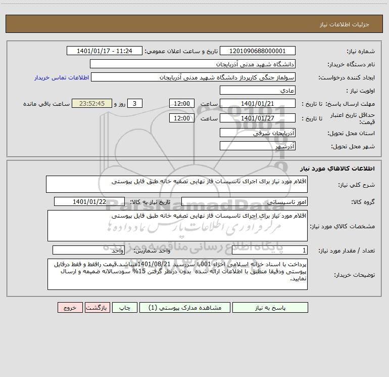The height and width of the screenshot is (377, 389).
Task: Click the 'مشخصات کالای مورد نیاز:' label
Action: pyautogui.click(x=343, y=226)
